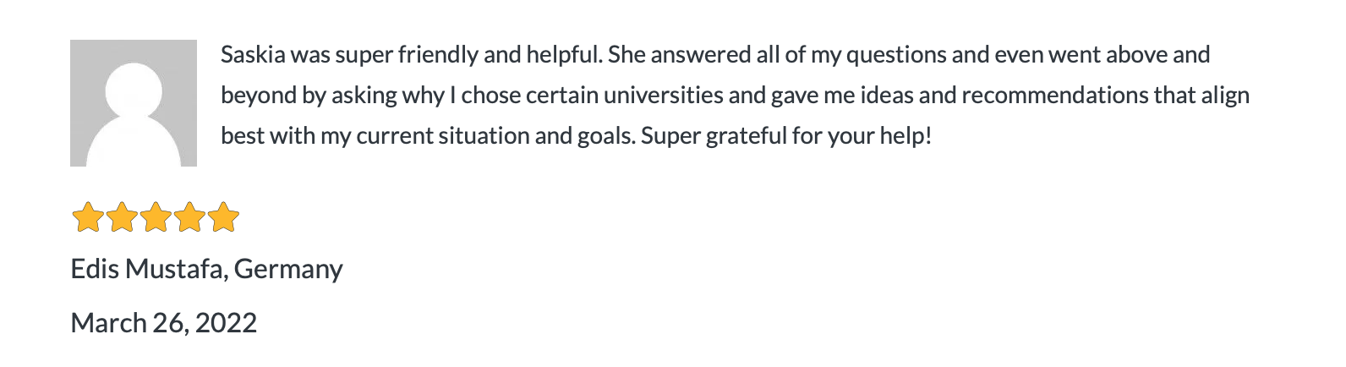The height and width of the screenshot is (367, 1346).
Task: Click the second rating star
Action: click(x=122, y=217)
